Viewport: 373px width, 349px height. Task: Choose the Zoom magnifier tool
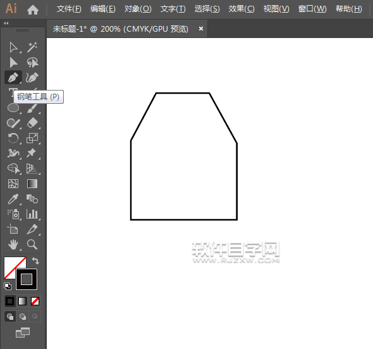pyautogui.click(x=32, y=244)
